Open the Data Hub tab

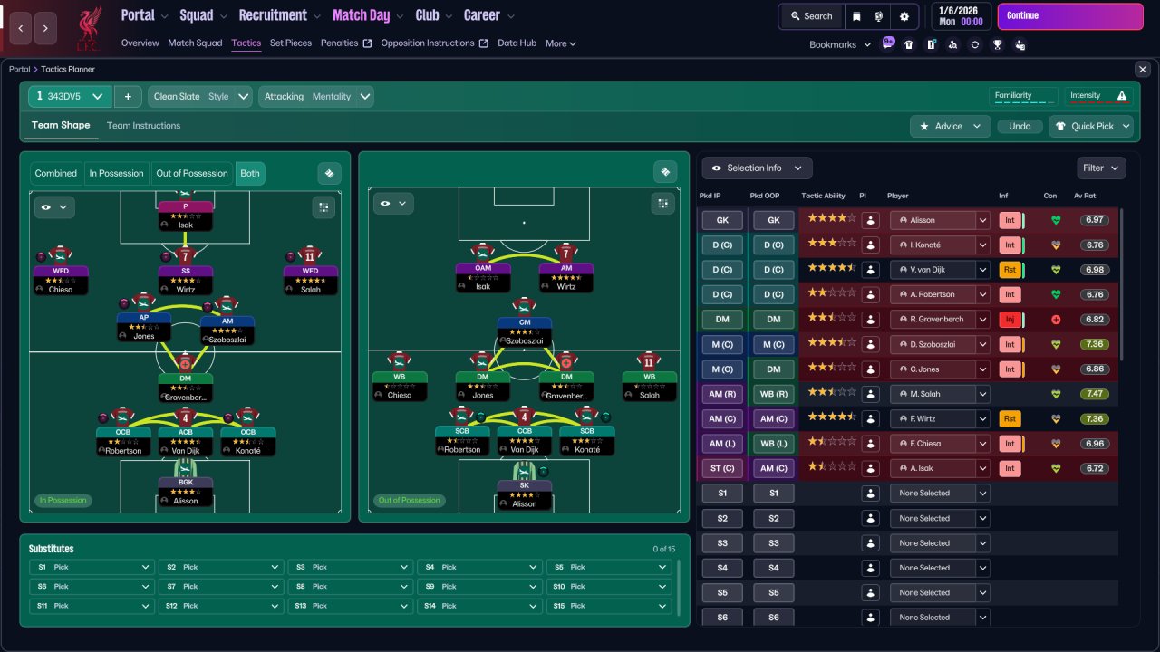[517, 43]
